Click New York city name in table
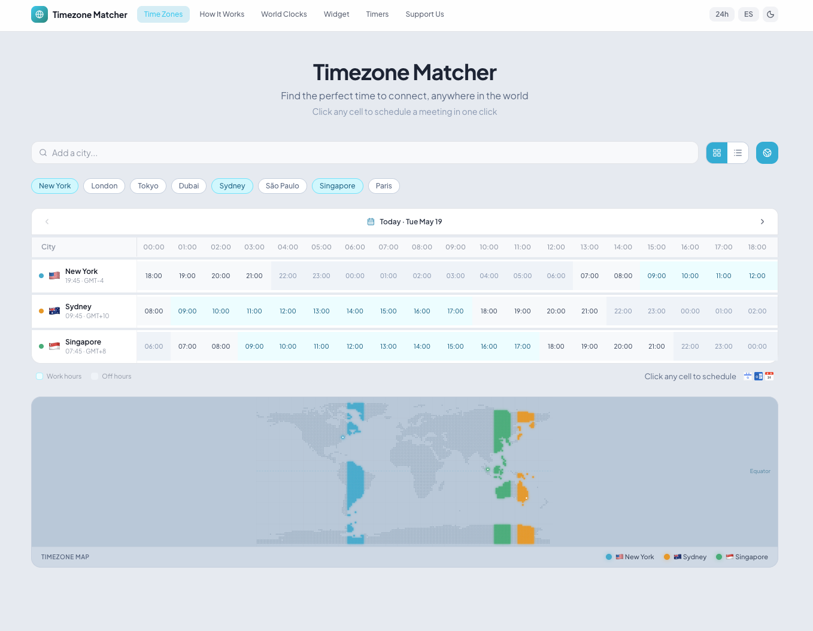 pos(81,272)
